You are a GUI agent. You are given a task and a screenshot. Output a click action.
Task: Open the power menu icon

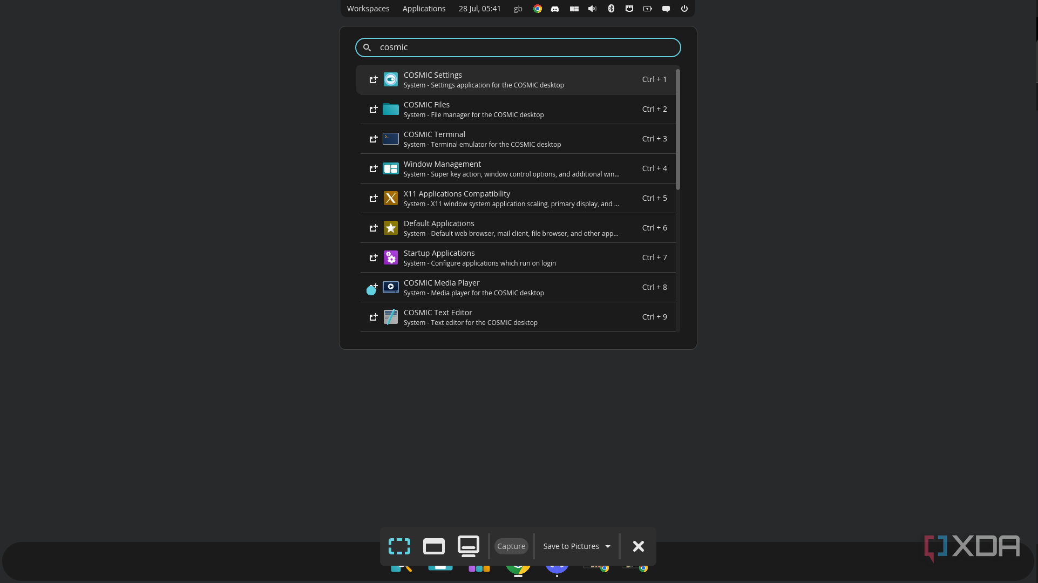tap(684, 9)
